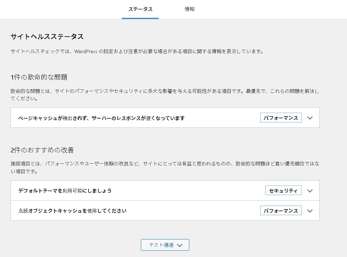Click the テスト通過 button
The width and height of the screenshot is (347, 257).
coord(165,245)
